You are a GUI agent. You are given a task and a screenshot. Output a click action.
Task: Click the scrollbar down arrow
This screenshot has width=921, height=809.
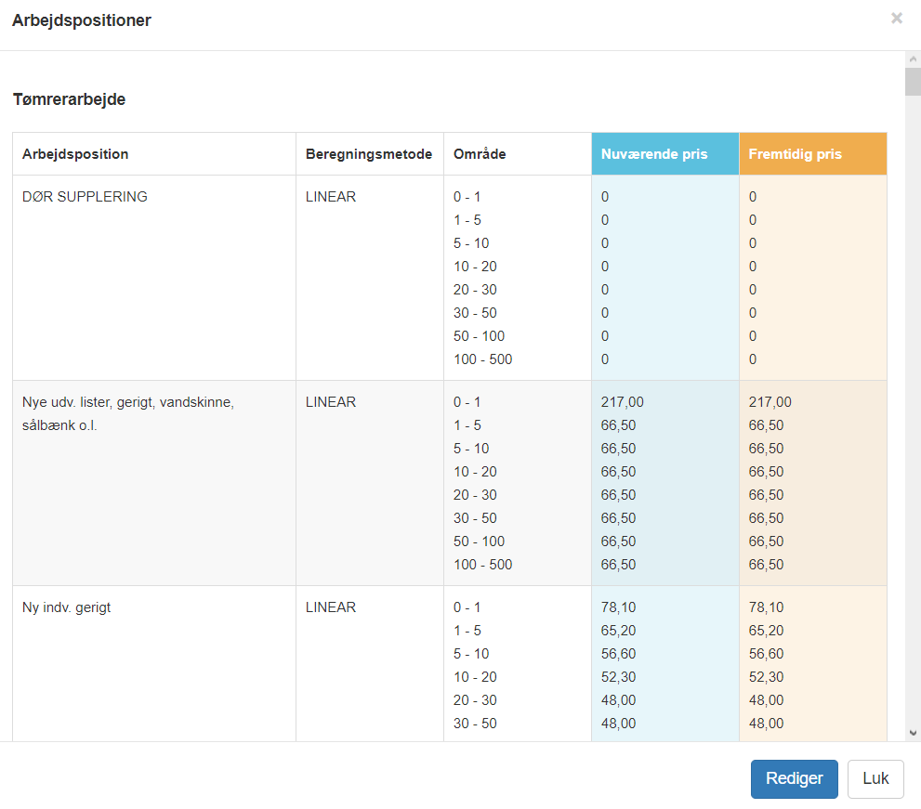pyautogui.click(x=913, y=732)
